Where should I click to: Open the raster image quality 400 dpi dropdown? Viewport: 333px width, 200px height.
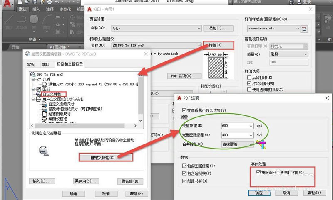click(x=237, y=135)
